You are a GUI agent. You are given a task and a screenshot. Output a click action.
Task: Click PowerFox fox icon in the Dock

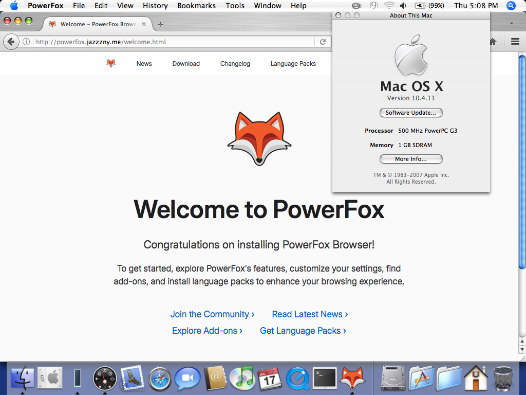coord(352,379)
